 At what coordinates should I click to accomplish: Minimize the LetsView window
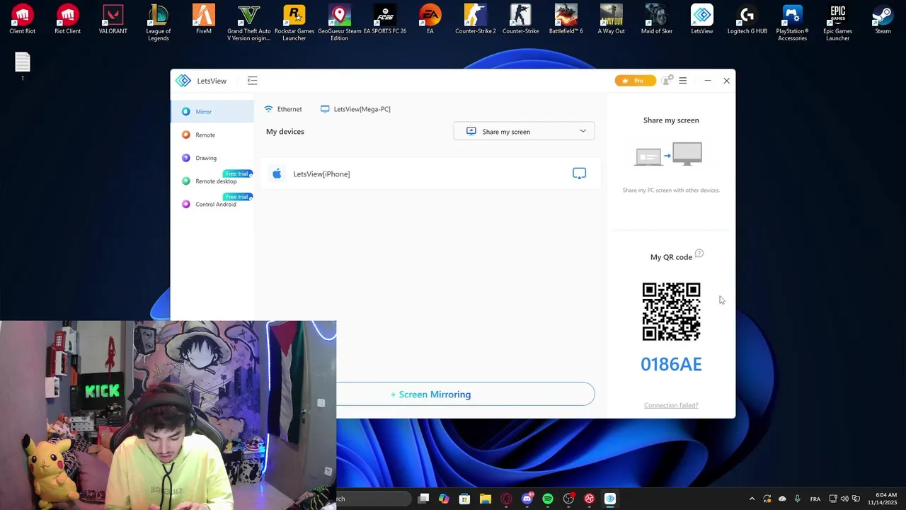[708, 81]
